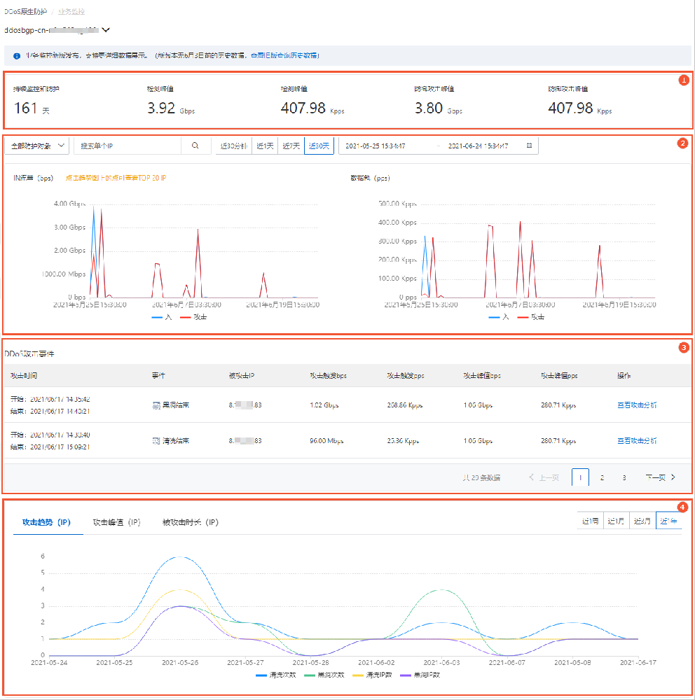The height and width of the screenshot is (700, 695).
Task: Toggle the 清洗次数 legend color swatch
Action: click(263, 675)
